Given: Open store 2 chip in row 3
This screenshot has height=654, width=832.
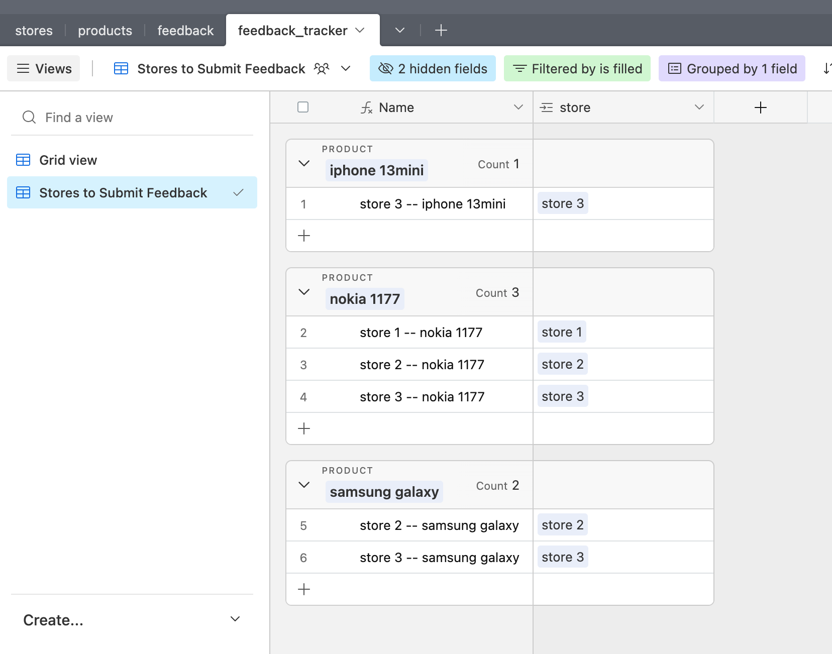Looking at the screenshot, I should click(563, 364).
